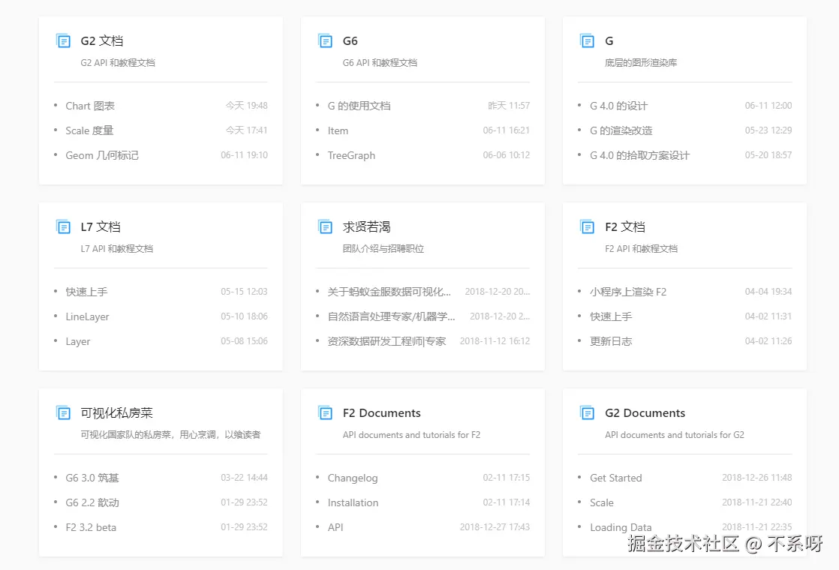Open the F2 文档 title link

[625, 226]
